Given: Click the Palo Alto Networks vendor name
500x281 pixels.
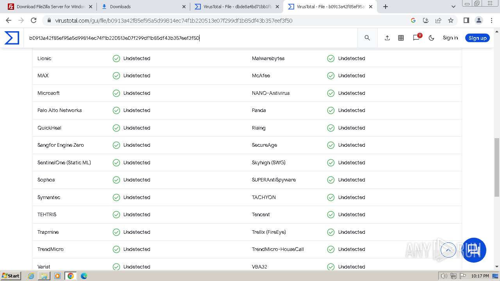Looking at the screenshot, I should pyautogui.click(x=60, y=110).
